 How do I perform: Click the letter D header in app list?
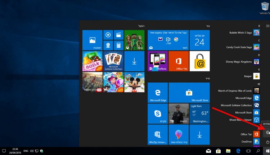[x=259, y=55]
